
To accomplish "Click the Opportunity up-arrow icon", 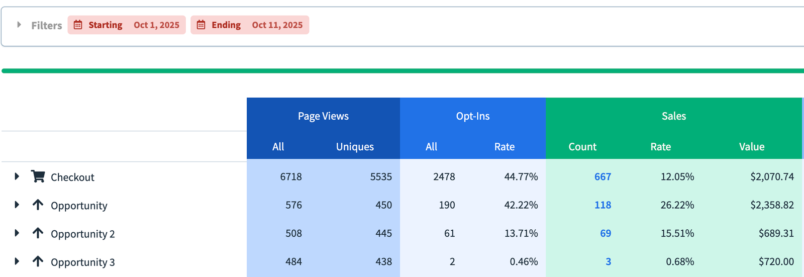I will click(38, 205).
